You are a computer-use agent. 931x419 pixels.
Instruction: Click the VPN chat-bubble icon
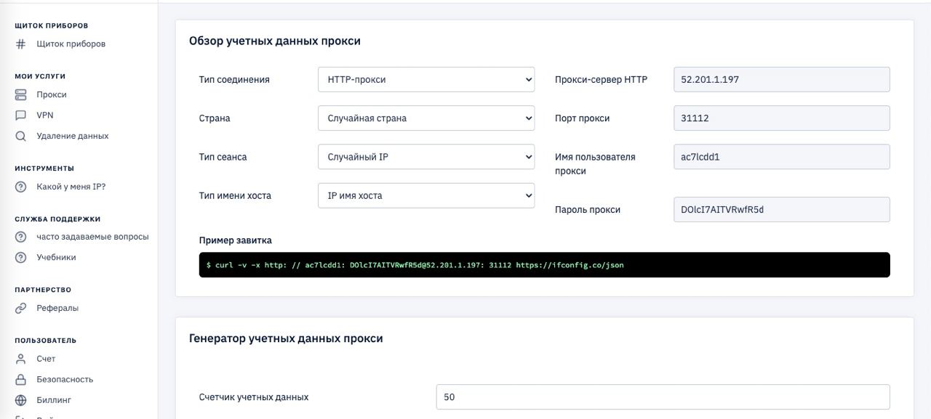click(x=21, y=115)
